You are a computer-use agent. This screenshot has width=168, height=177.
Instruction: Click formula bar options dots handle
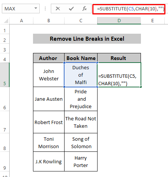(45, 9)
